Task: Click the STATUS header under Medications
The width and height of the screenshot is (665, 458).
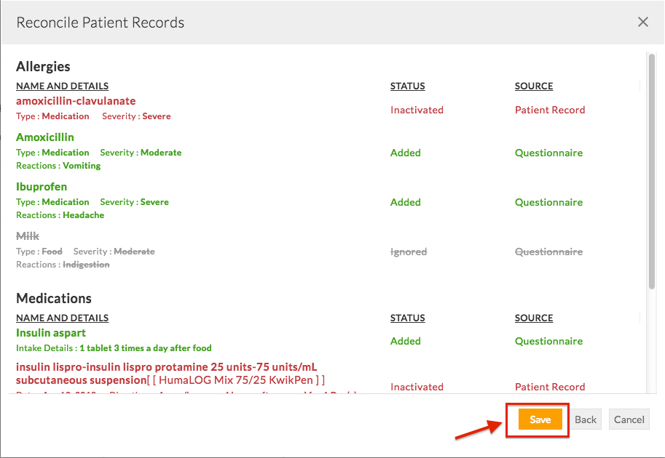Action: [407, 318]
